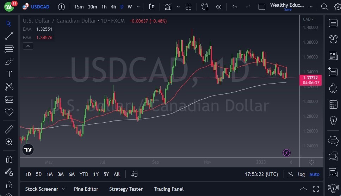This screenshot has width=341, height=196.
Task: Toggle auto scale mode
Action: point(315,174)
